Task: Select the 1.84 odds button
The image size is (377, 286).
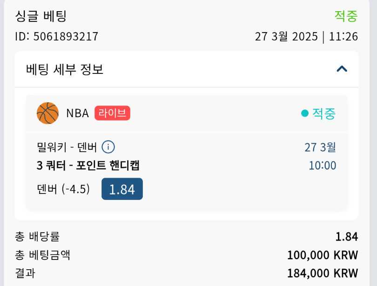Action: tap(122, 189)
